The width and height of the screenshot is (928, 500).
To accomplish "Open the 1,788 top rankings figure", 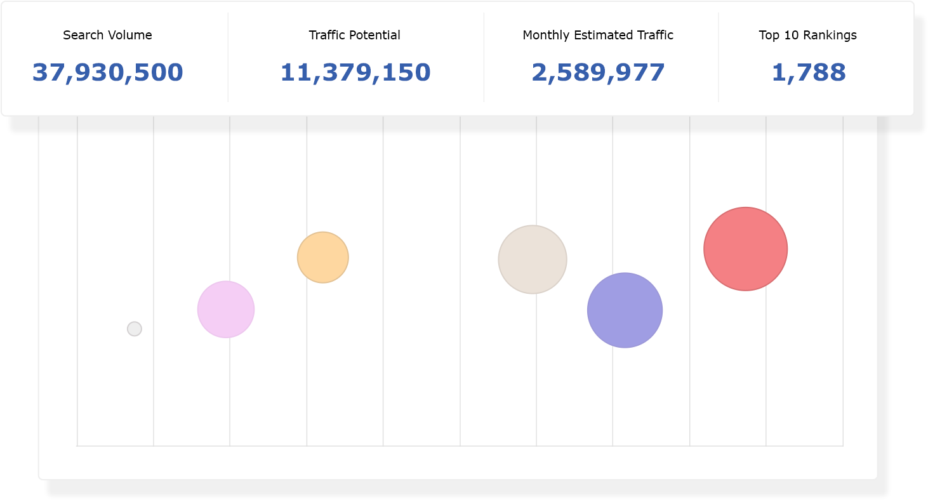I will pos(808,72).
